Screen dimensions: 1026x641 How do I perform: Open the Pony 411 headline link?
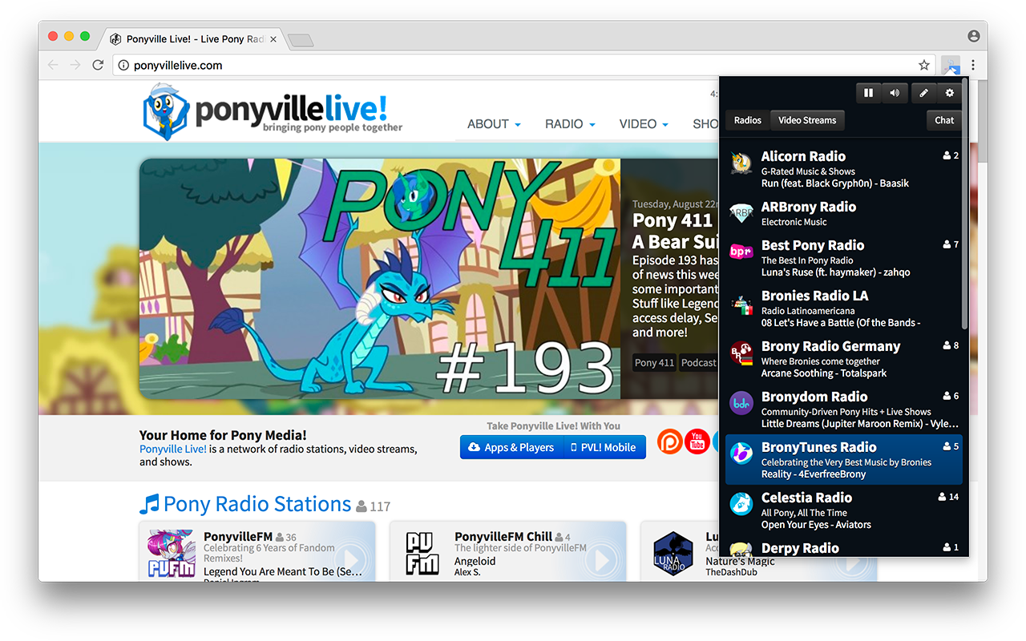674,231
